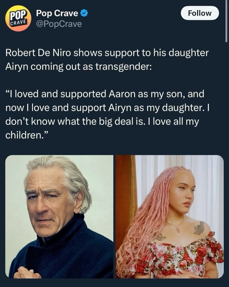Screen dimensions: 229x287
Task: Select the Pop Crave display name
Action: point(57,13)
